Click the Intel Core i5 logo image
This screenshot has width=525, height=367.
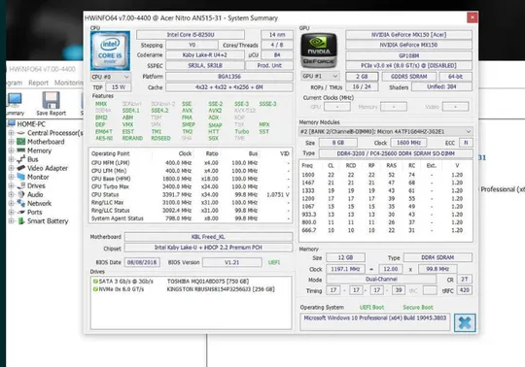(x=110, y=50)
